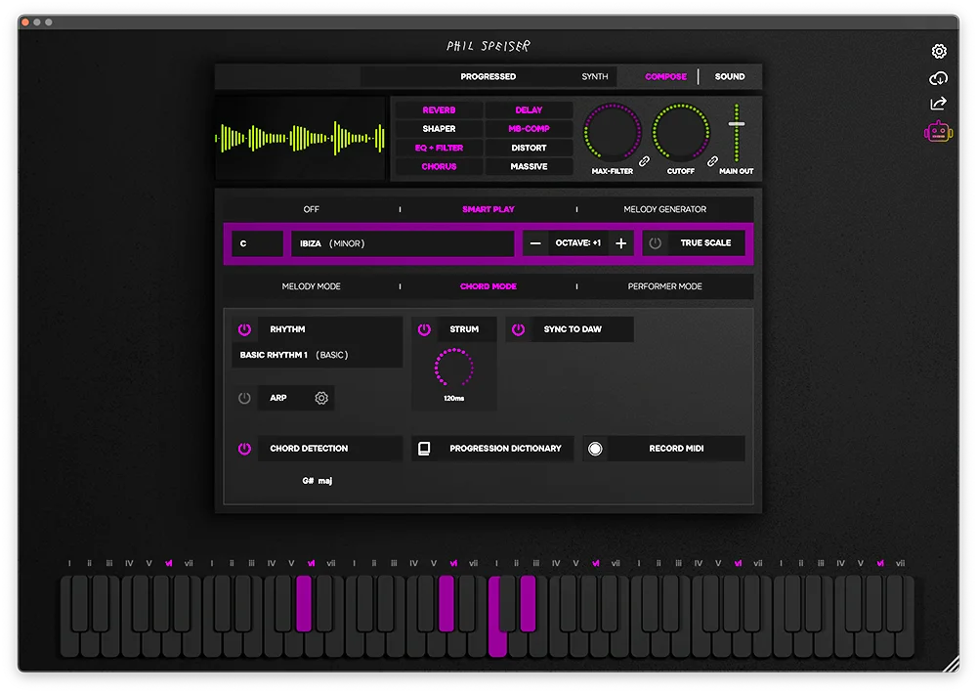
Task: Disable the CHORD DETECTION toggle
Action: (x=242, y=448)
